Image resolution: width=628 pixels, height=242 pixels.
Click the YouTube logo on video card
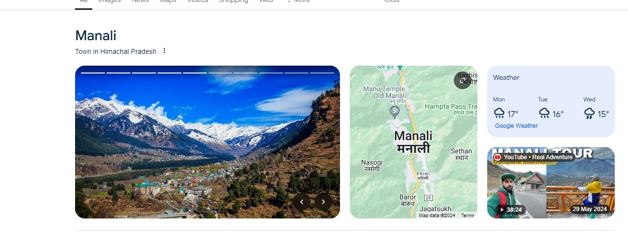tap(497, 157)
